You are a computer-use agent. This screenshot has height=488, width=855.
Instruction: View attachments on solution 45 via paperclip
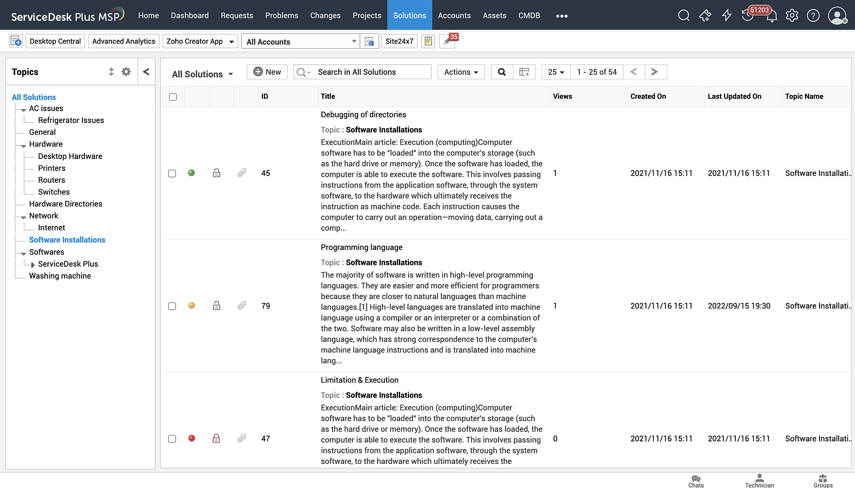click(x=242, y=173)
